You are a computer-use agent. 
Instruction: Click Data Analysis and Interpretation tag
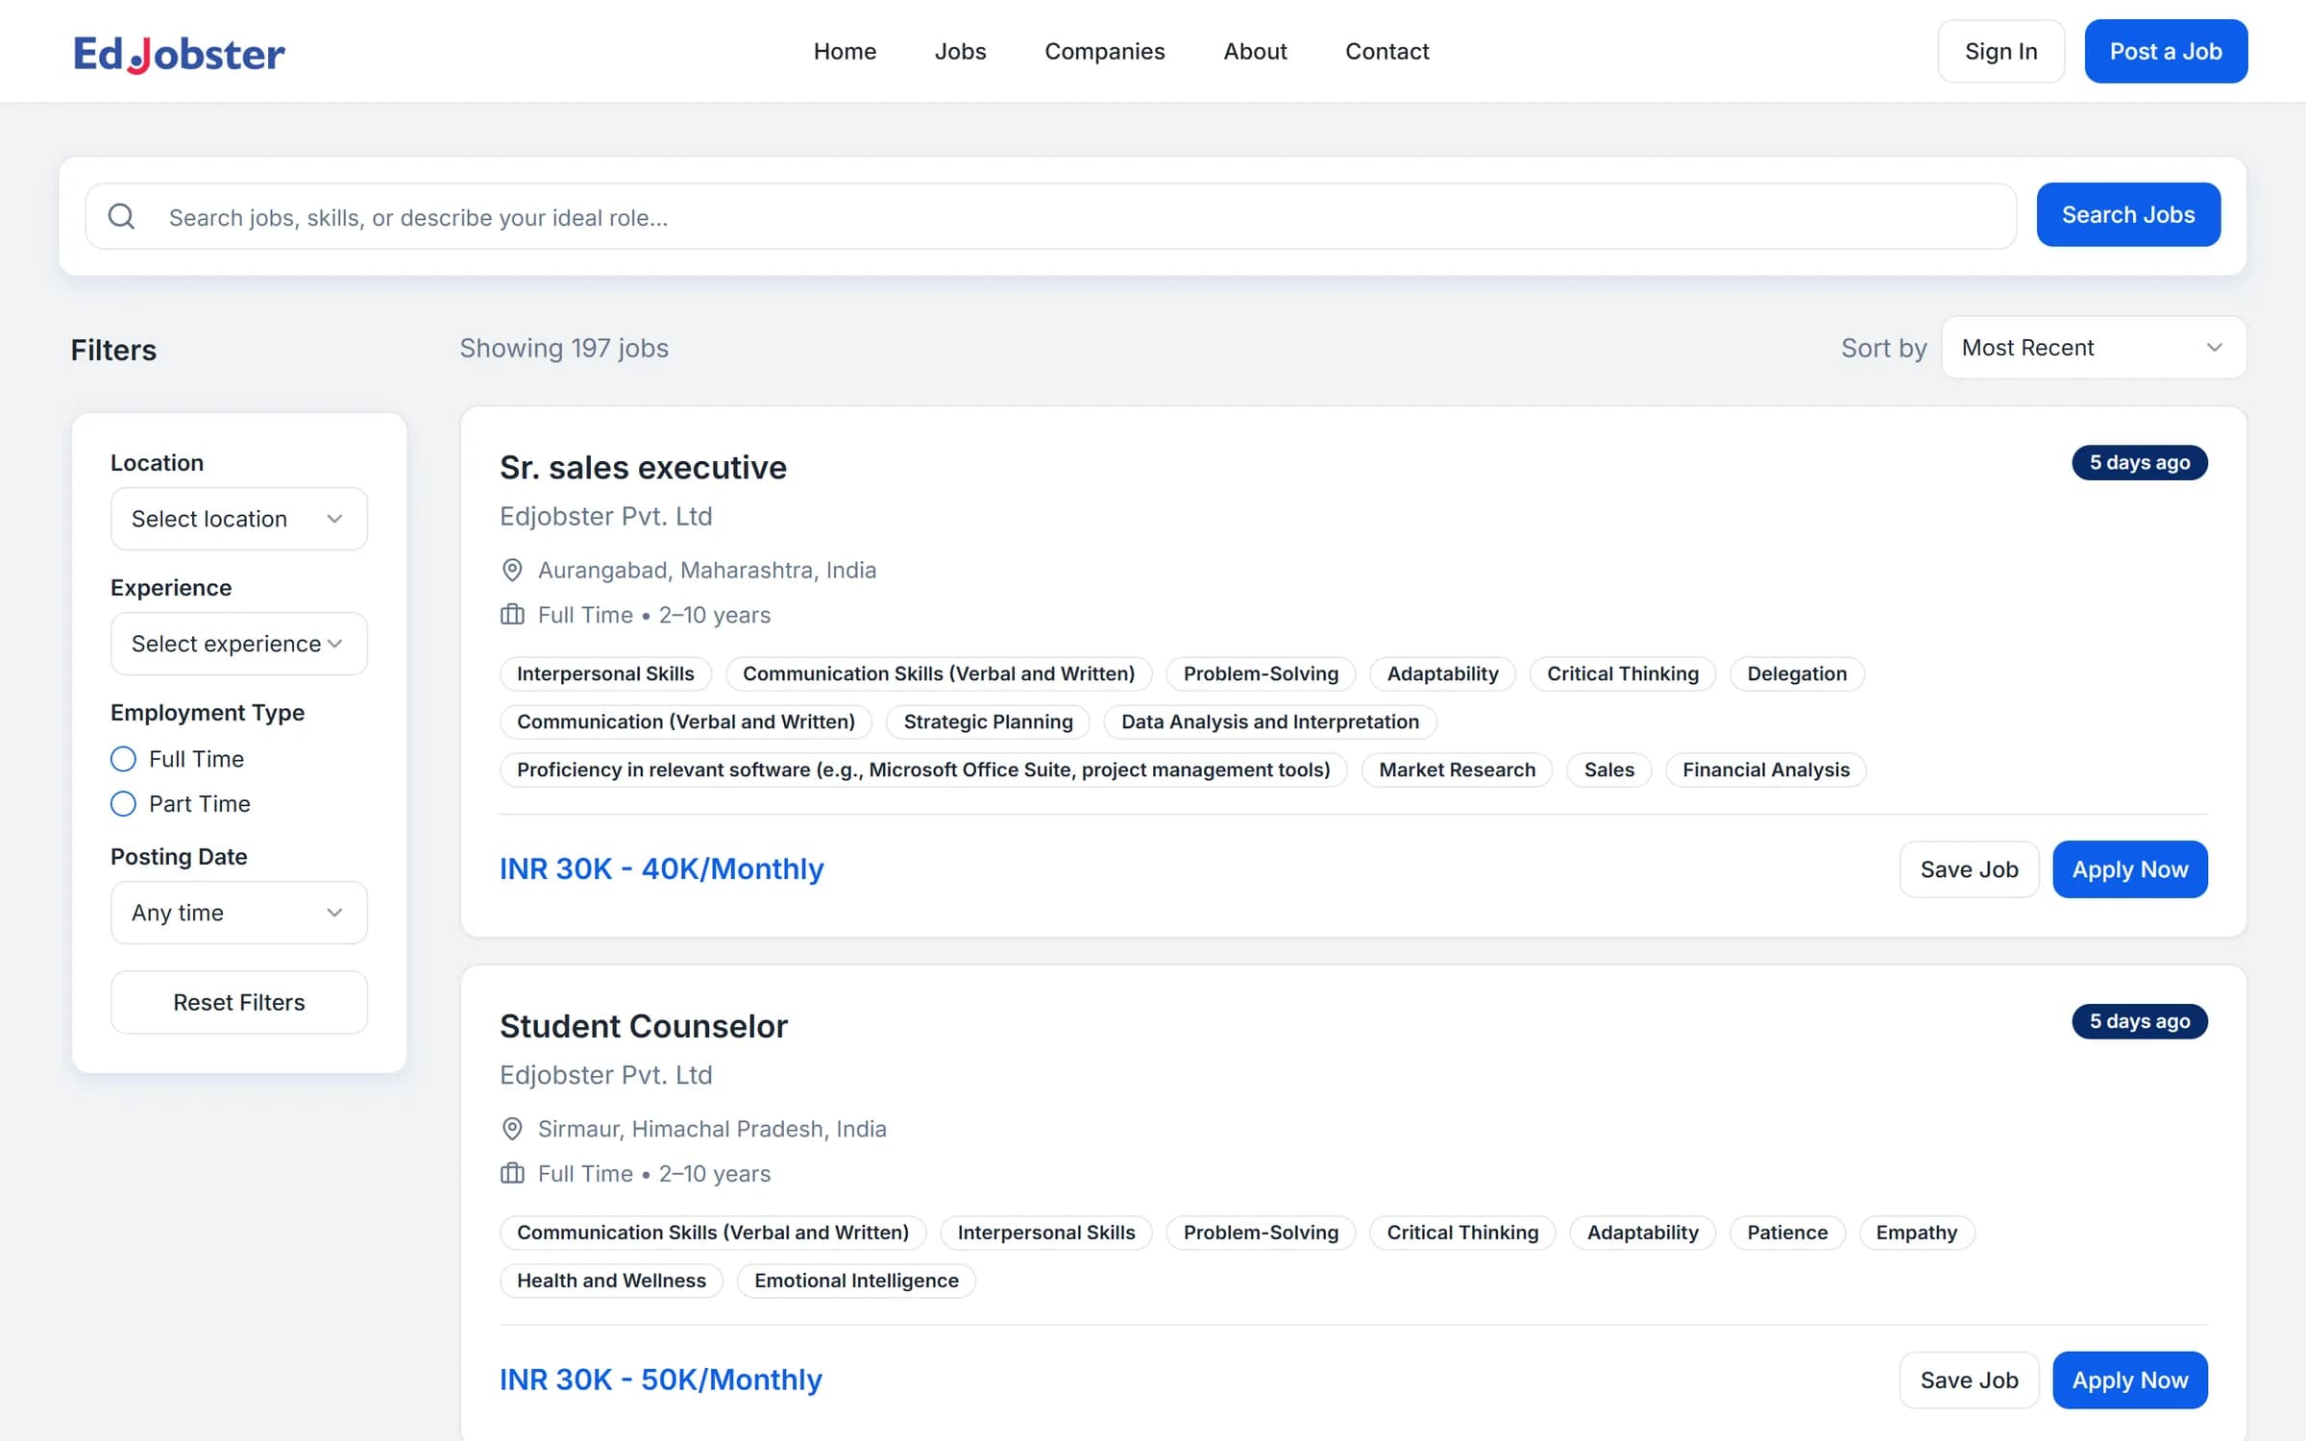pyautogui.click(x=1270, y=722)
